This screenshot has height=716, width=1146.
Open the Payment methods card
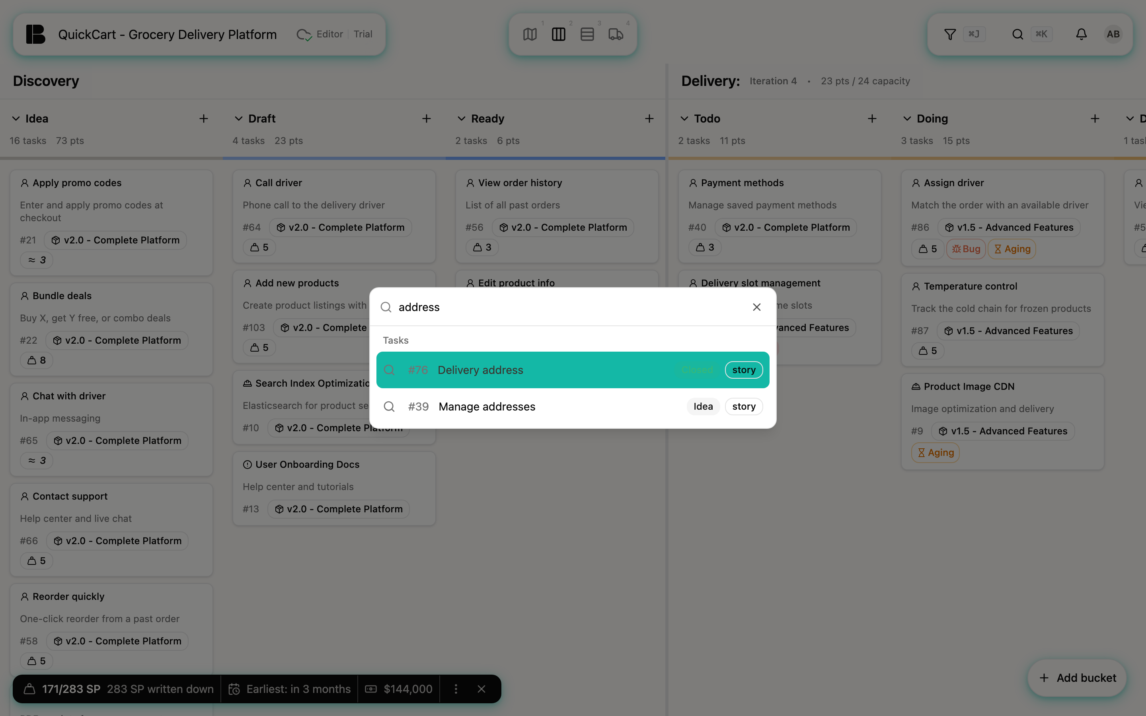click(x=780, y=216)
